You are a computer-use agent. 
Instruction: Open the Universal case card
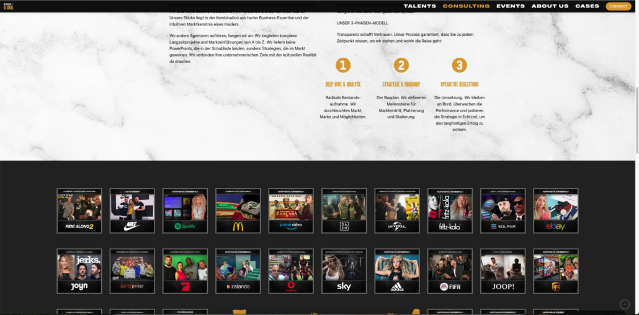click(397, 211)
